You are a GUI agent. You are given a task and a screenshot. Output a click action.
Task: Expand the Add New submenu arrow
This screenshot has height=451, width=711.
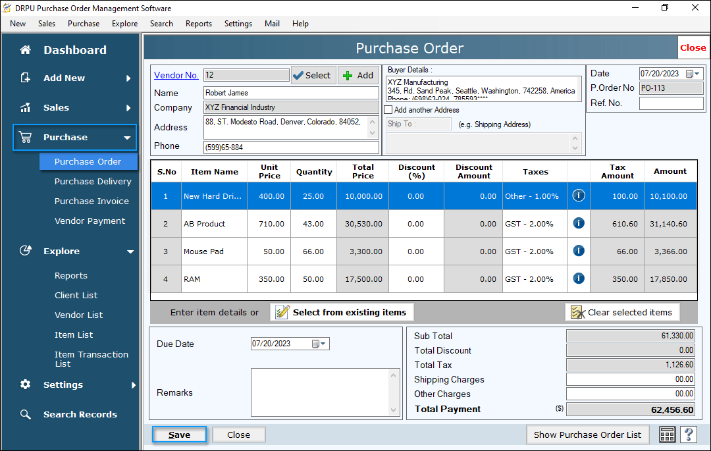coord(128,78)
